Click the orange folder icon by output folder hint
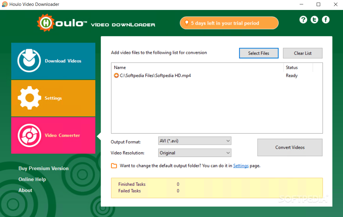 114,166
